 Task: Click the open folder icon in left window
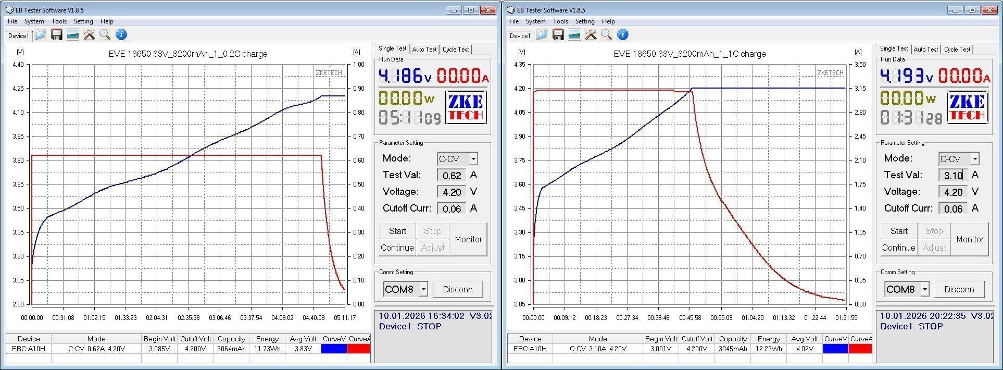tap(41, 35)
